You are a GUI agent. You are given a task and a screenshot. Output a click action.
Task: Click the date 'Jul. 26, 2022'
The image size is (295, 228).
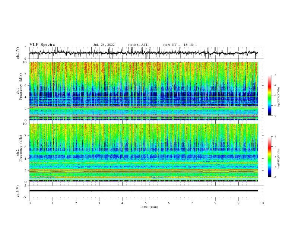click(x=104, y=45)
